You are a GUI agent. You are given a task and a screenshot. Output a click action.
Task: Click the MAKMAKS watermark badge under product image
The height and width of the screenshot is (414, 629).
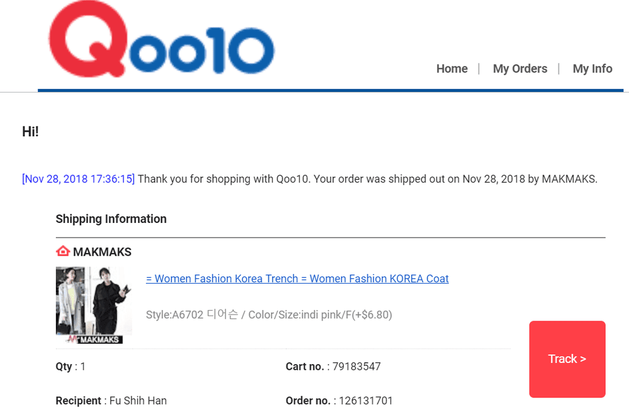point(93,339)
